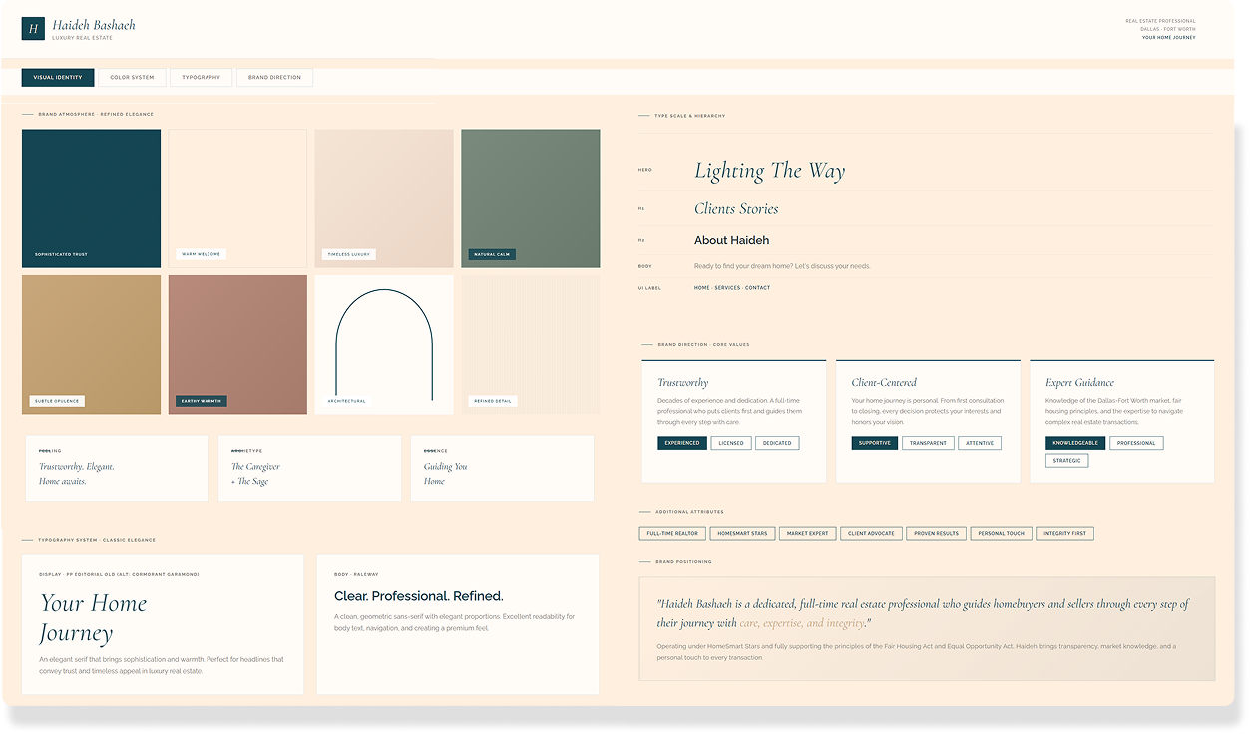Select the Brand Direction tab

pyautogui.click(x=274, y=77)
